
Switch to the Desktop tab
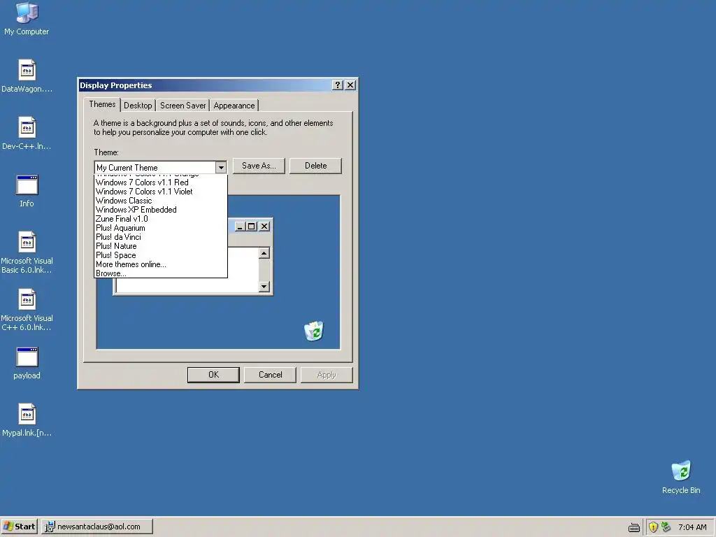[138, 106]
